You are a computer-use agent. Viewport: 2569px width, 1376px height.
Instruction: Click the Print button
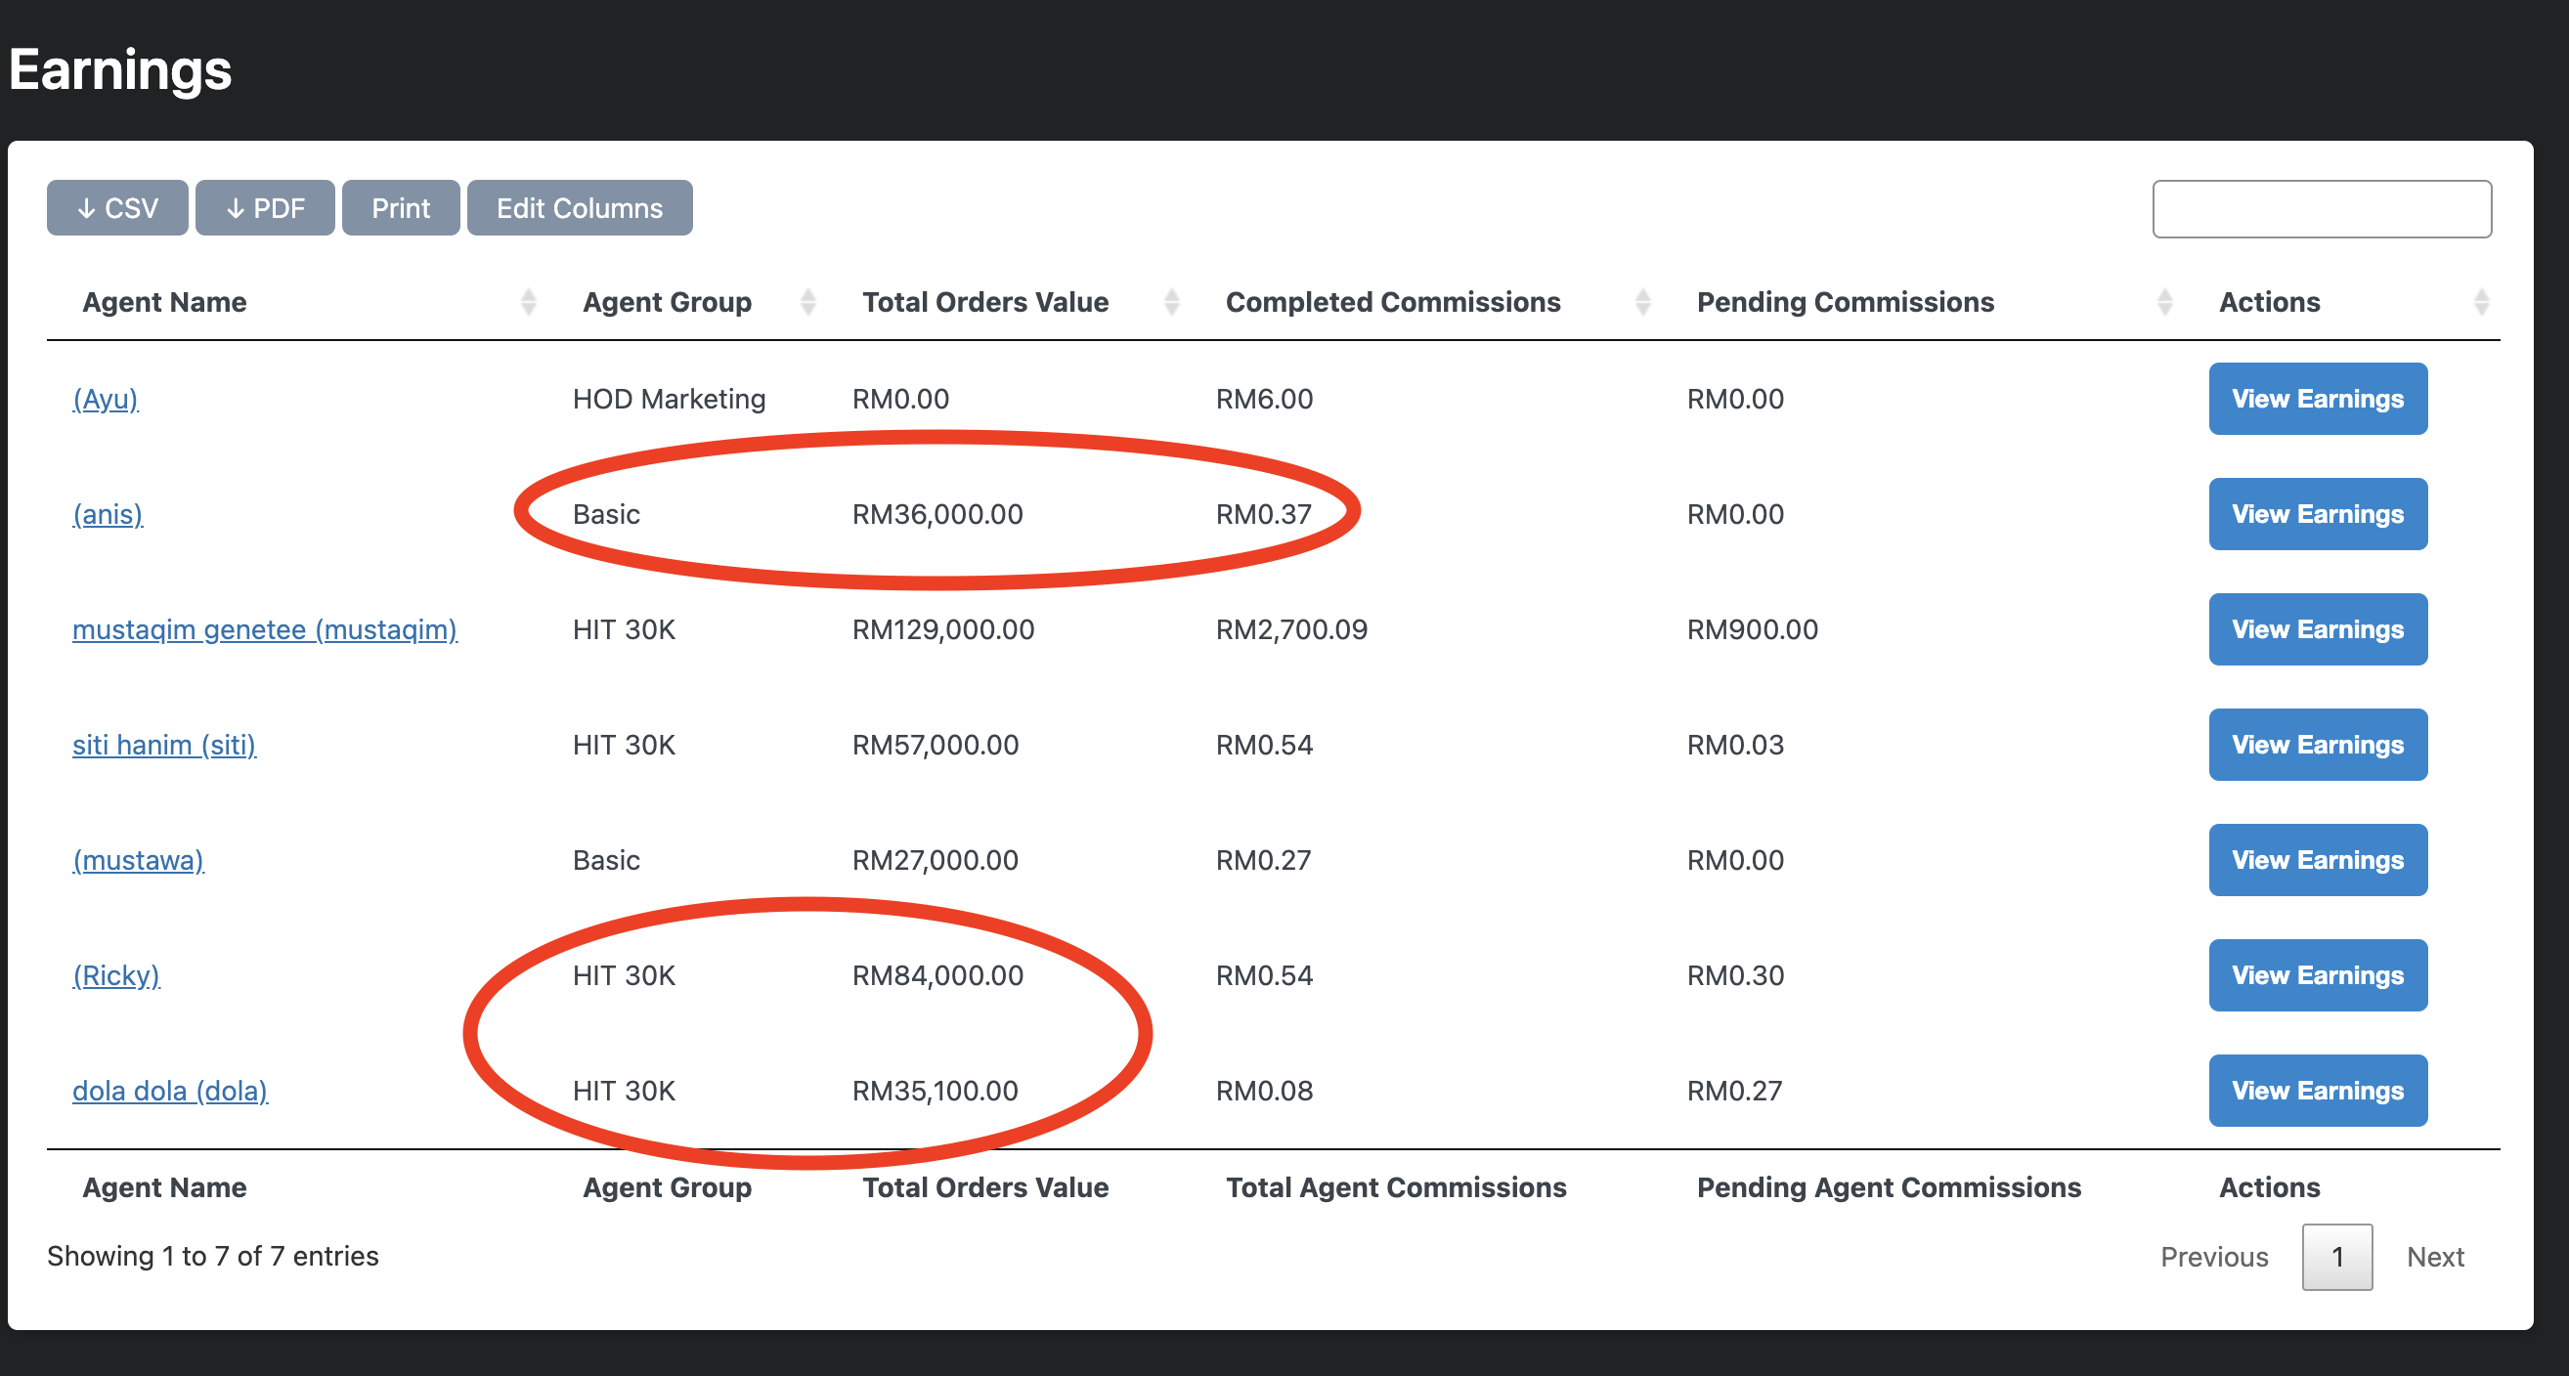(401, 207)
